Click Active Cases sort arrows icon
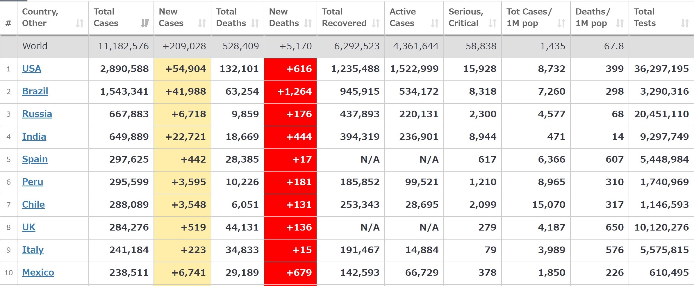This screenshot has height=286, width=694. click(x=435, y=23)
